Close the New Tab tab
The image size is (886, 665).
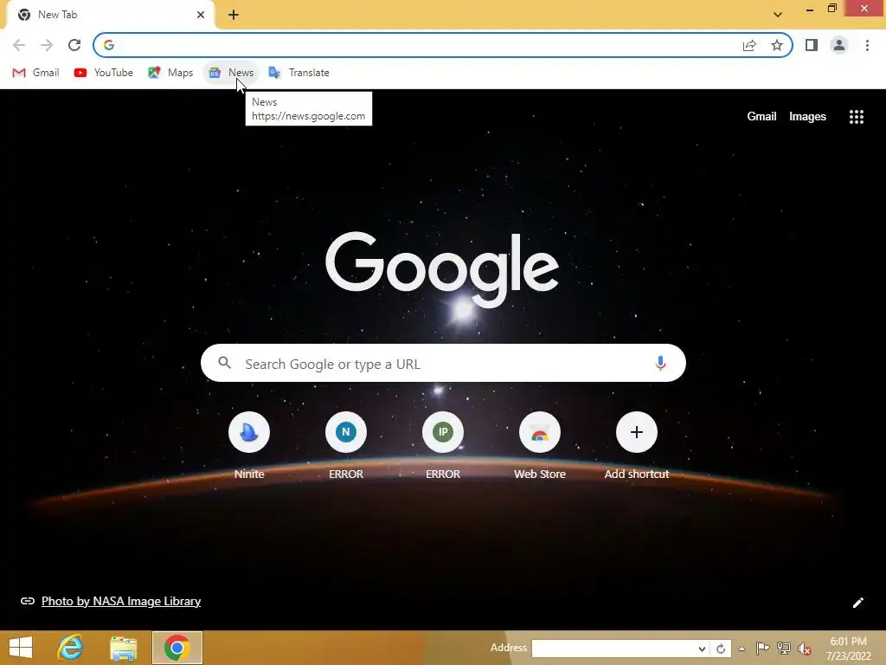(201, 15)
